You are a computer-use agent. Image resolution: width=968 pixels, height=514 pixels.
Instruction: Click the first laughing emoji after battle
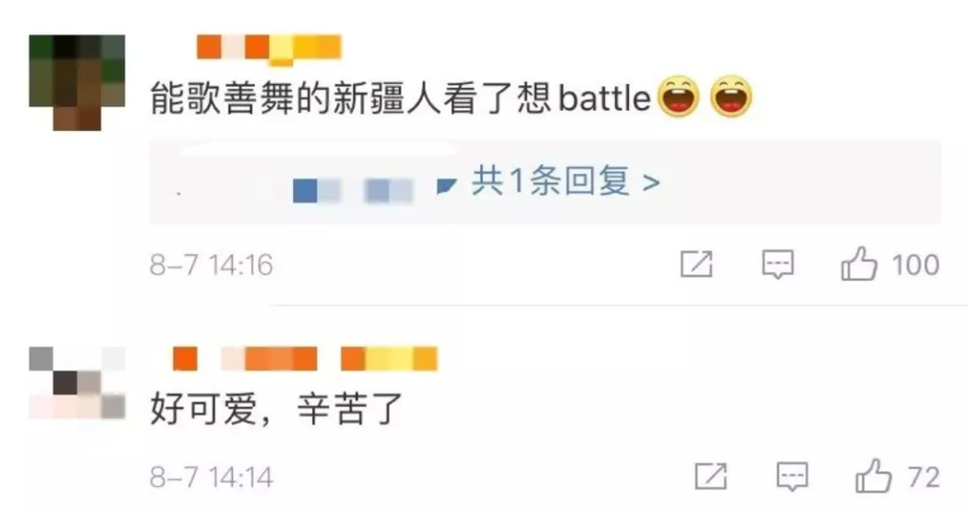678,97
